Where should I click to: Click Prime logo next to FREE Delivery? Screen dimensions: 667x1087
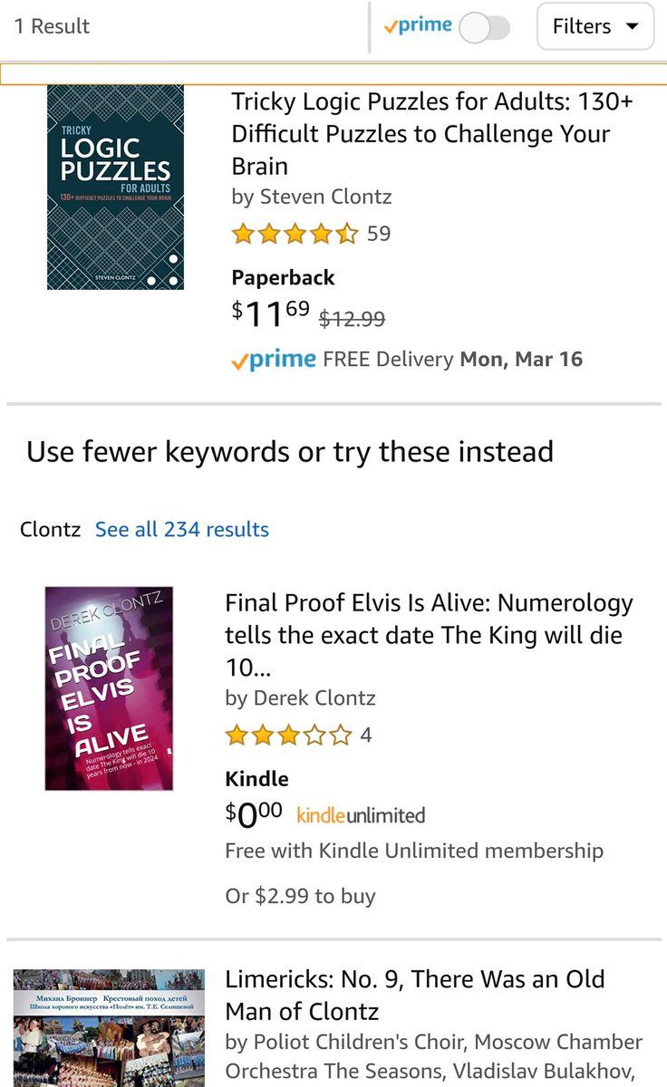pos(274,360)
